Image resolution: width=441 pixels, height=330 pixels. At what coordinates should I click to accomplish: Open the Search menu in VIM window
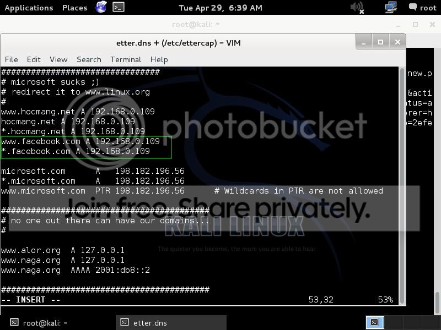89,59
